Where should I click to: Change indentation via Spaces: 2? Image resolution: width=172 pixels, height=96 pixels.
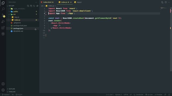tap(119, 95)
